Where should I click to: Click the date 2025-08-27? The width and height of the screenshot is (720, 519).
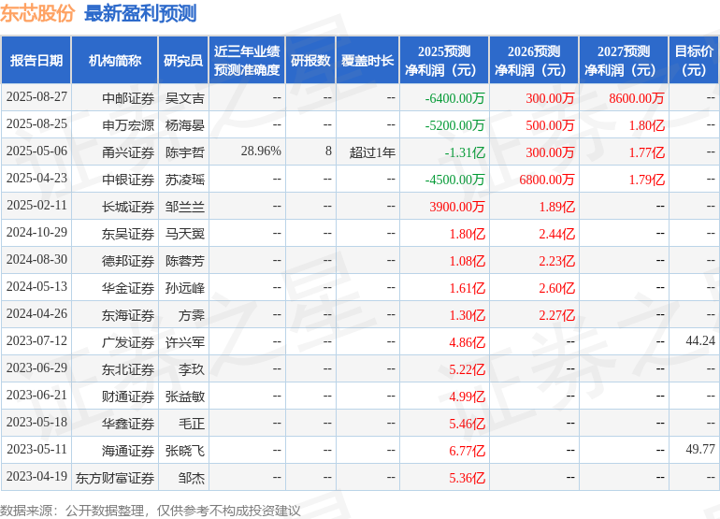[x=36, y=97]
